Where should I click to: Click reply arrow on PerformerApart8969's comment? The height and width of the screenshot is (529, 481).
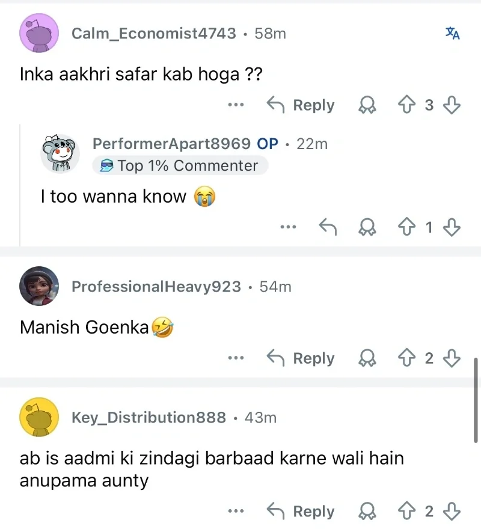click(327, 227)
